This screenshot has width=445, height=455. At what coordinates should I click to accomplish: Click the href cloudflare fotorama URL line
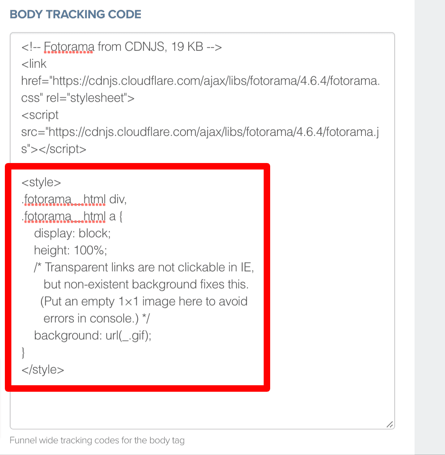200,81
